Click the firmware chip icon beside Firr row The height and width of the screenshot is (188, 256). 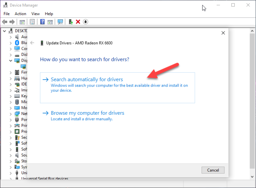pos(17,72)
